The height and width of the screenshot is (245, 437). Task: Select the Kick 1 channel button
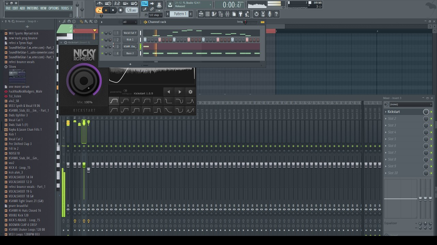(130, 40)
